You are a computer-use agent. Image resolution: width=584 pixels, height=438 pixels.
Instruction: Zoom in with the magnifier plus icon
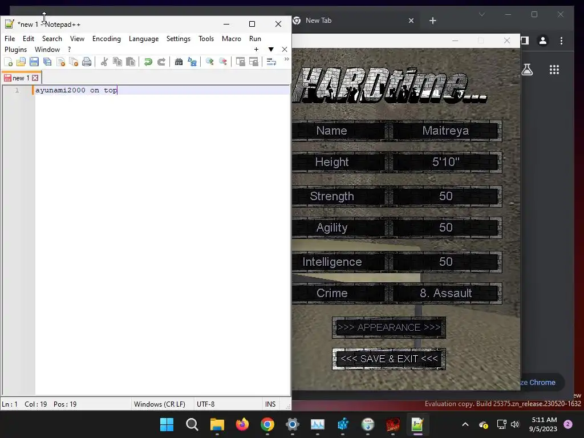click(x=210, y=62)
